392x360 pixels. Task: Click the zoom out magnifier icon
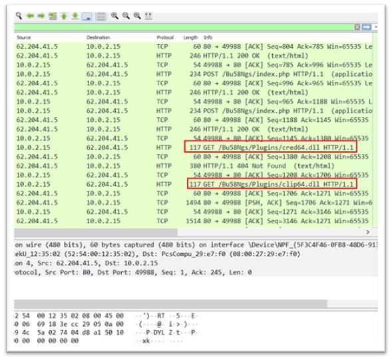pyautogui.click(x=126, y=16)
